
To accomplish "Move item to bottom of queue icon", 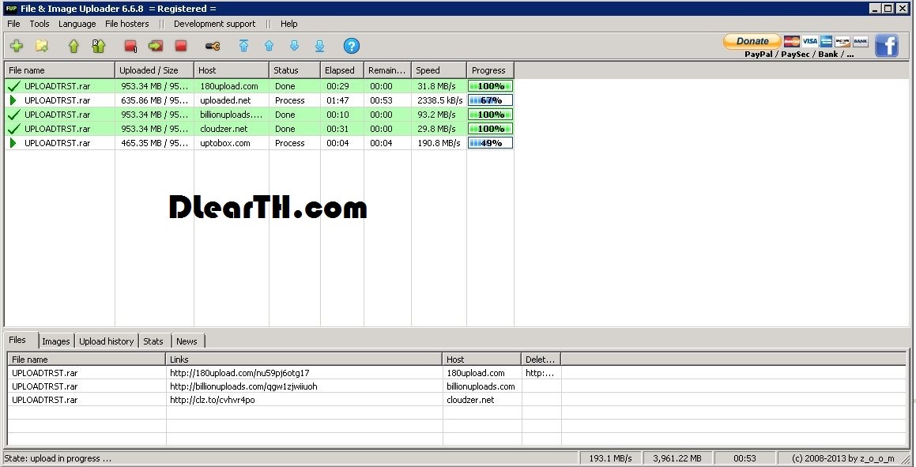I will tap(320, 46).
